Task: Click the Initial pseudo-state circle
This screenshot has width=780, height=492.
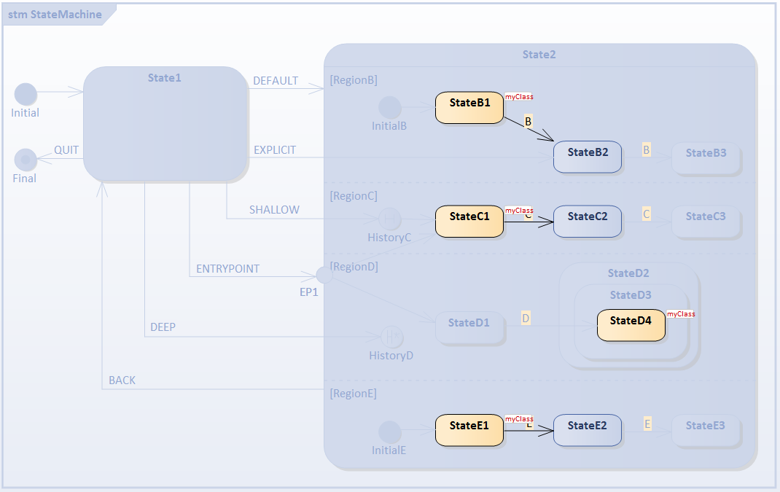Action: [26, 94]
